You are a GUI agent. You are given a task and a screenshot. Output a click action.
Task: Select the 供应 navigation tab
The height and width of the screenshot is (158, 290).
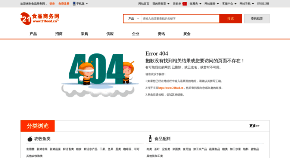[110, 34]
